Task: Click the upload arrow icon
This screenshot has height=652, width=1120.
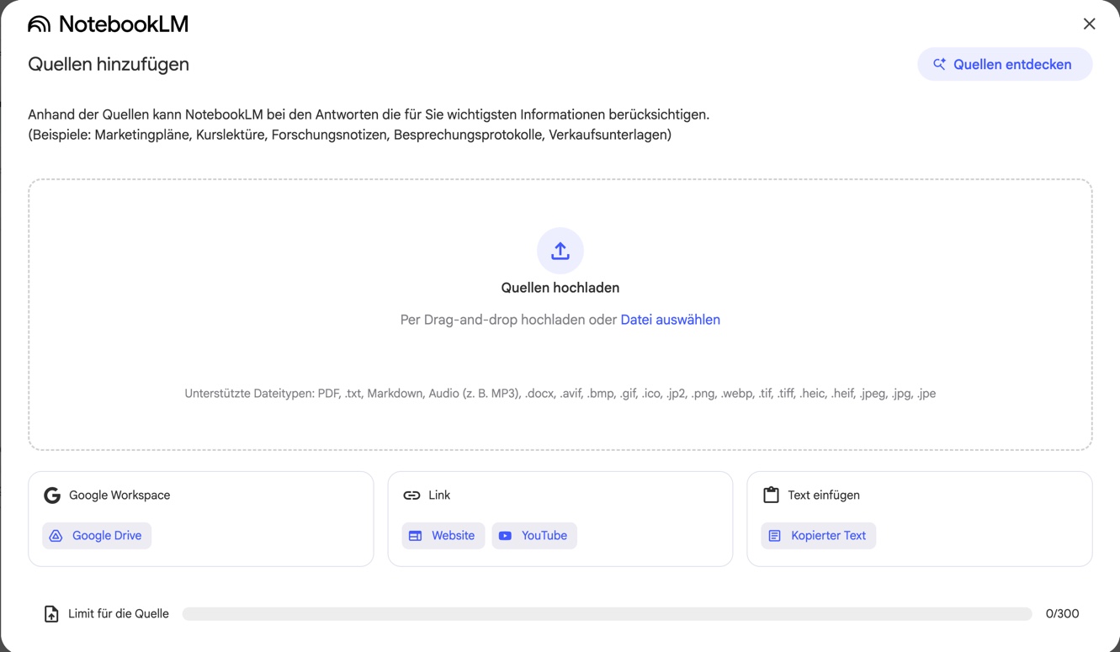Action: pos(560,251)
